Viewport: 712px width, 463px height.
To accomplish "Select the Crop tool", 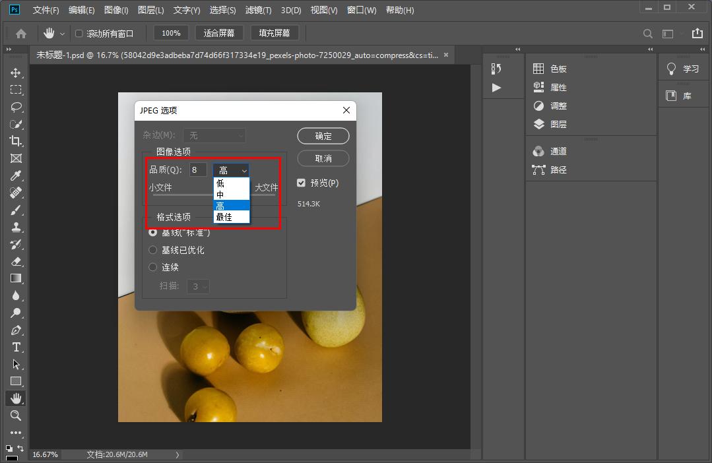I will [x=15, y=141].
